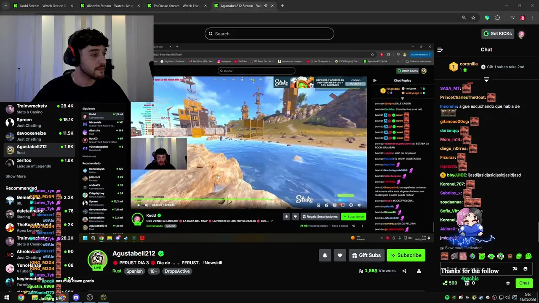The height and width of the screenshot is (303, 539).
Task: Follow Agustabell212 with the heart icon
Action: [340, 255]
